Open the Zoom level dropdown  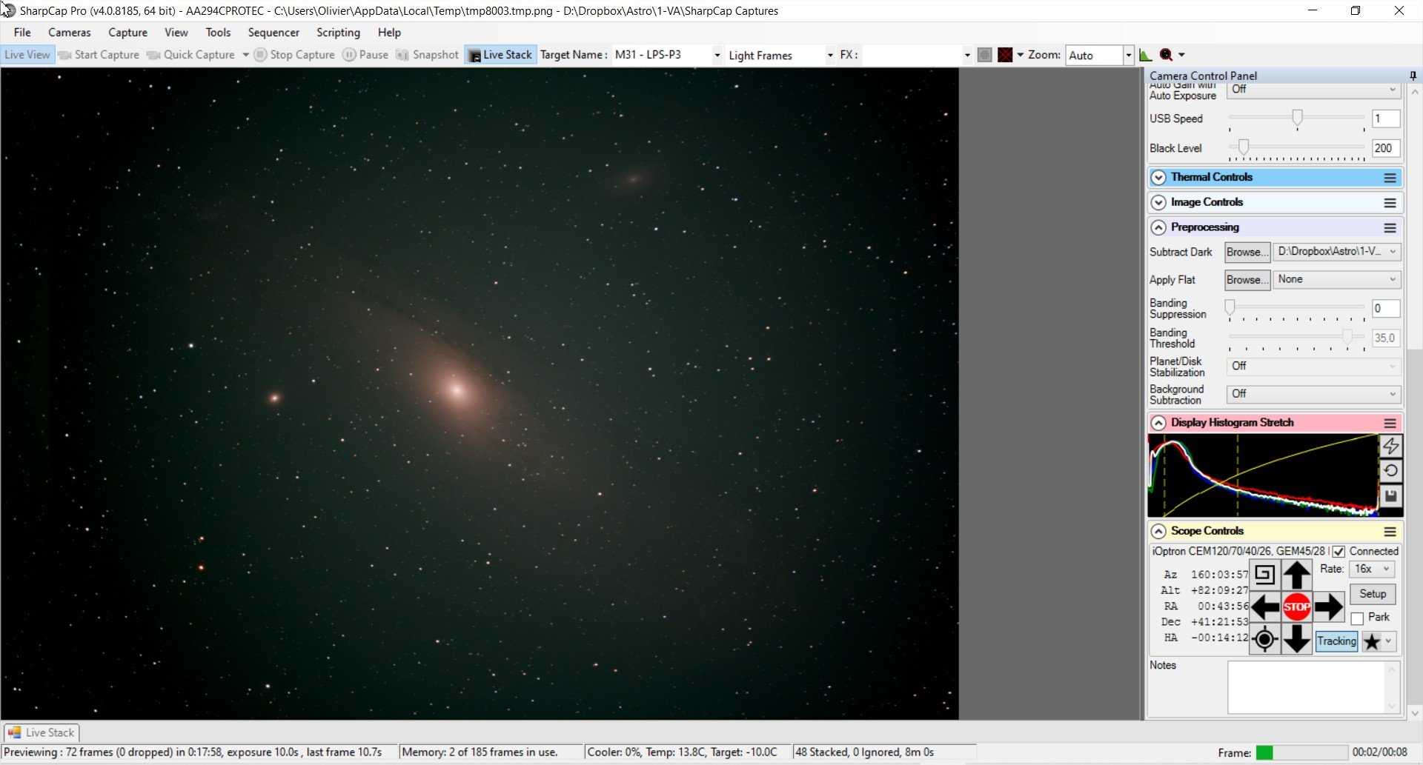click(1129, 56)
